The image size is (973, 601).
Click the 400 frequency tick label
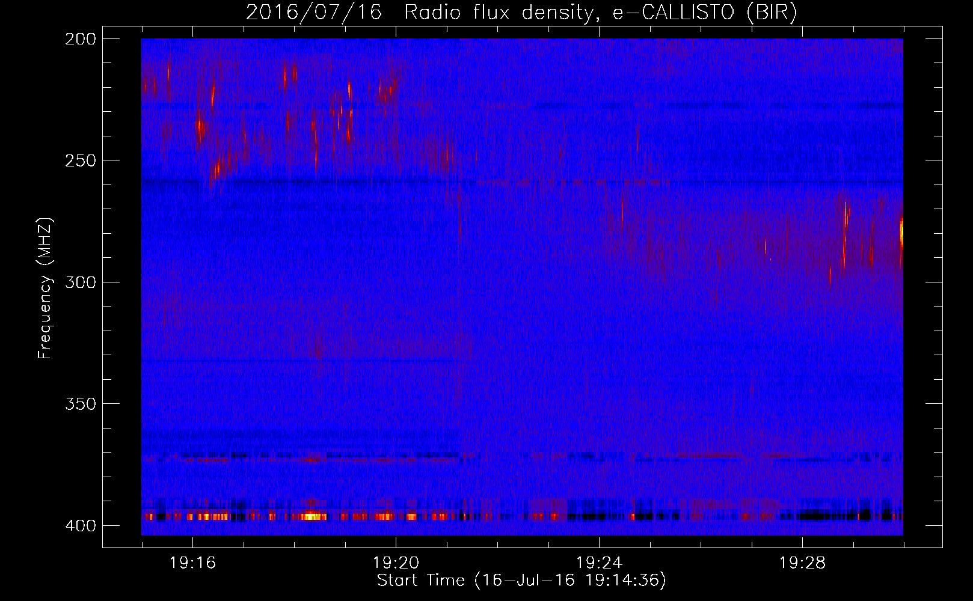click(81, 525)
